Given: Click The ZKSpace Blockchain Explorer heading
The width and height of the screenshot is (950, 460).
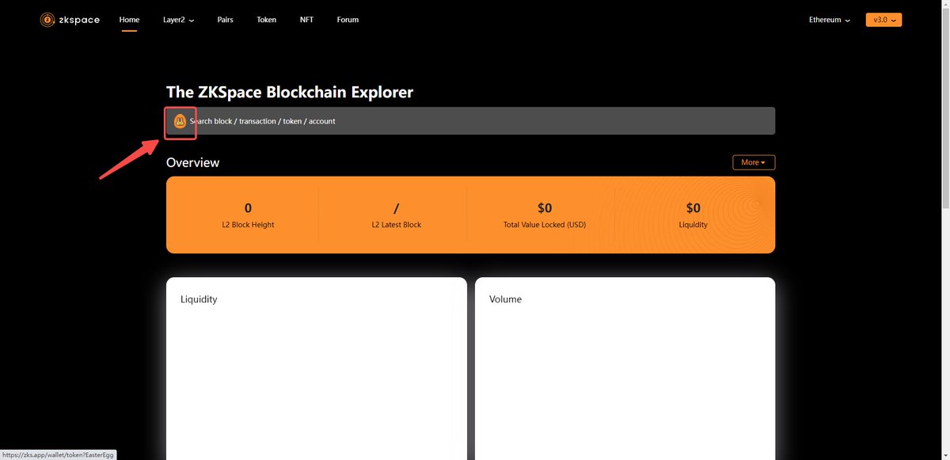Looking at the screenshot, I should [290, 92].
